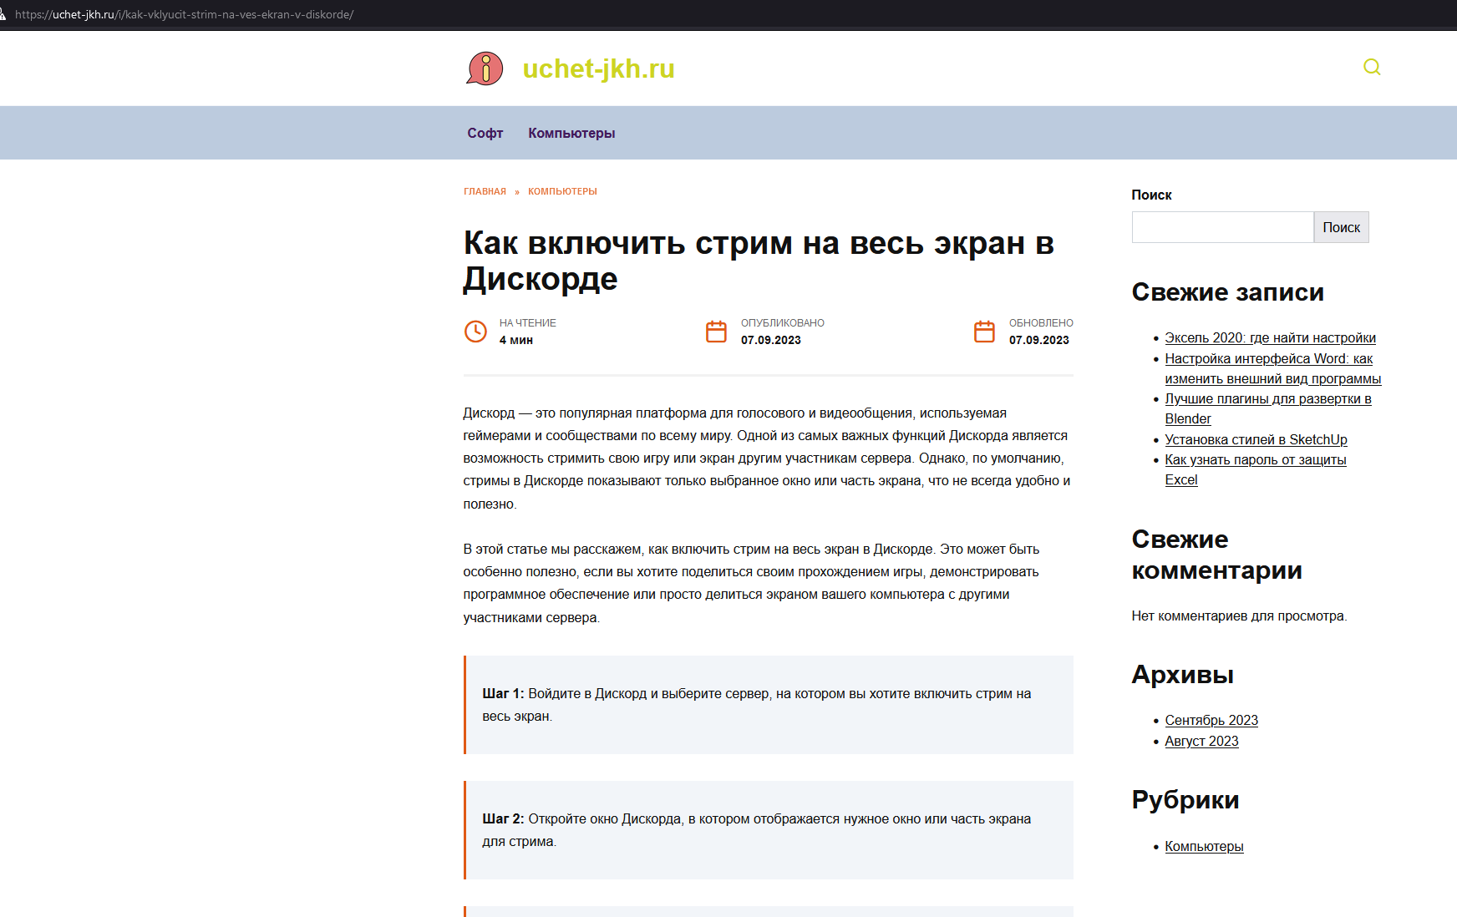Focus the sidebar Поиск input field

[x=1222, y=227]
